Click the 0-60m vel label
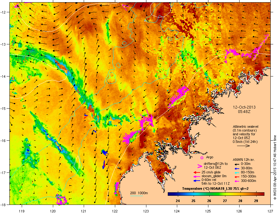 [210, 180]
